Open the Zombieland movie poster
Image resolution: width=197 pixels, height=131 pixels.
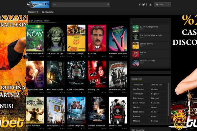point(118,74)
